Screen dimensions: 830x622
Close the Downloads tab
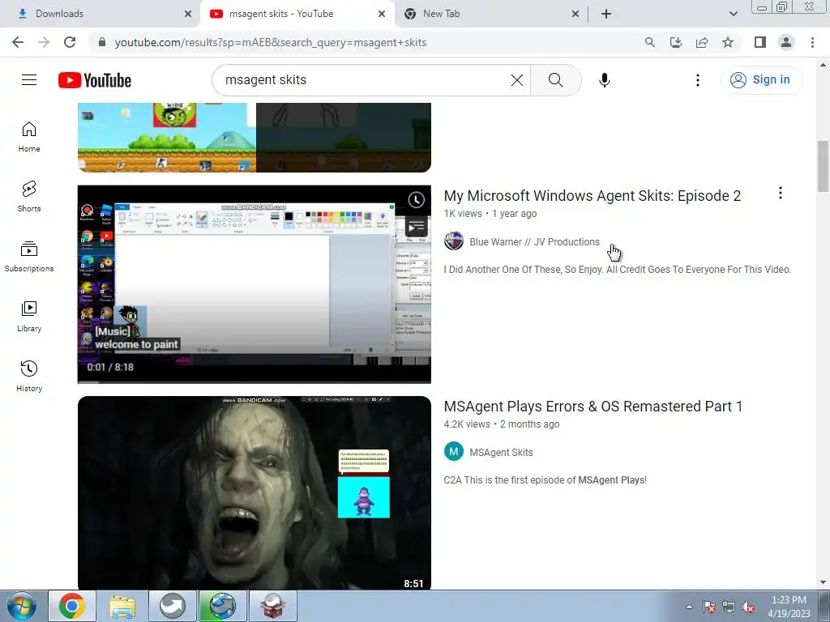click(x=188, y=14)
